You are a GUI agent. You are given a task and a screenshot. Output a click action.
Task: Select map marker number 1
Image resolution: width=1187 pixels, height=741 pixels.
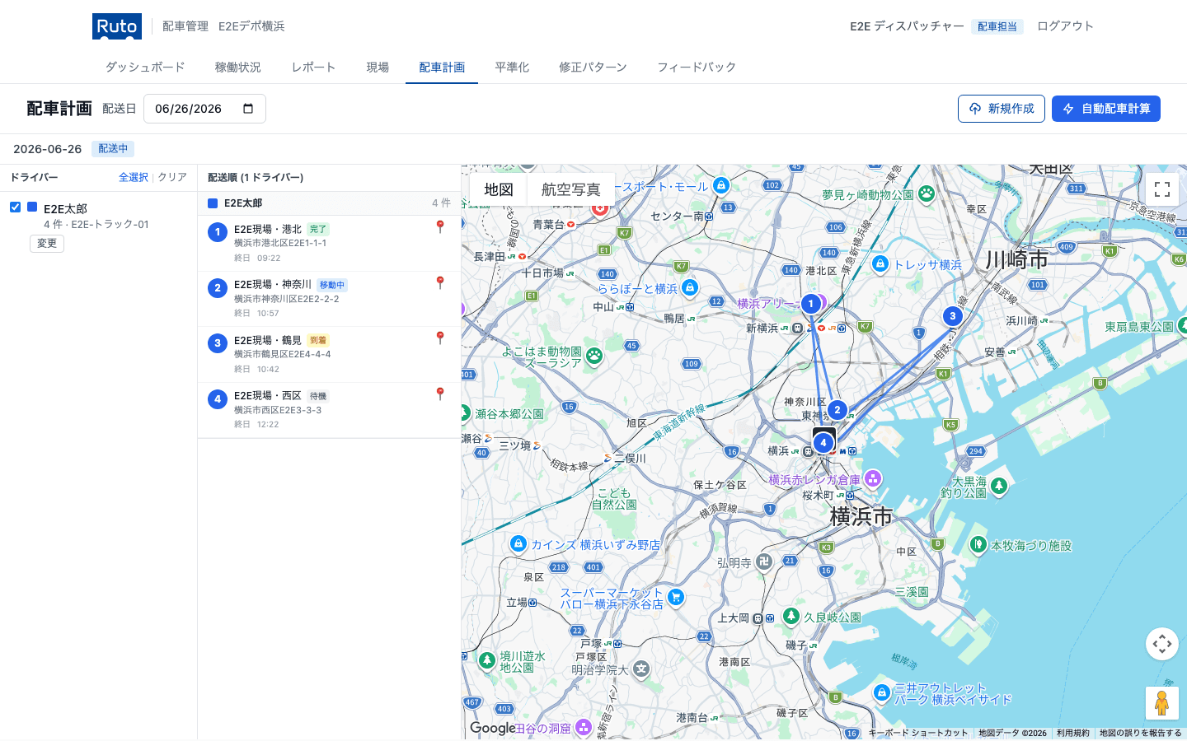point(811,304)
